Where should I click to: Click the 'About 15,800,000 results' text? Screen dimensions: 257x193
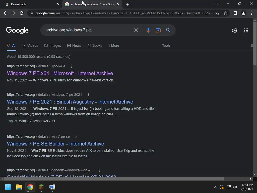pos(39,57)
